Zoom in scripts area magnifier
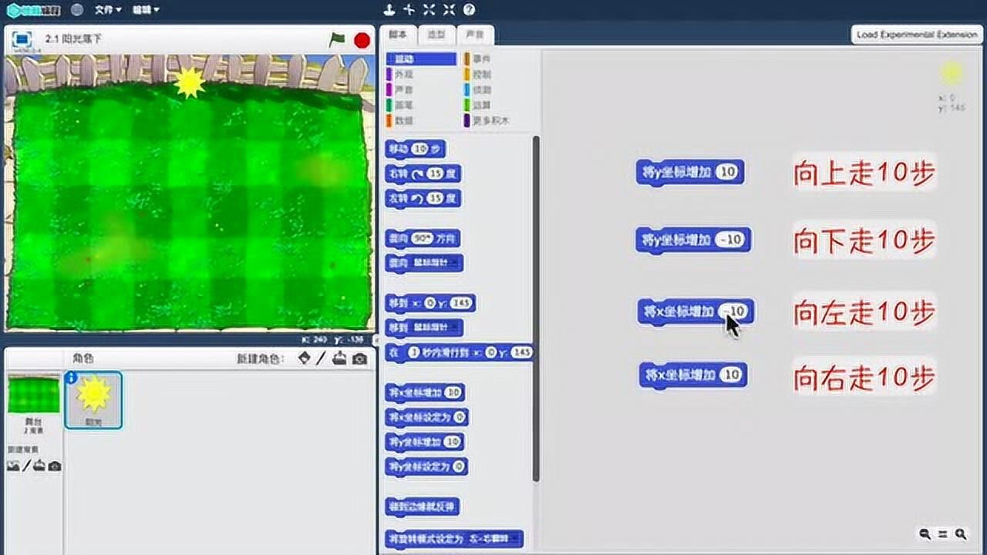 coord(961,533)
